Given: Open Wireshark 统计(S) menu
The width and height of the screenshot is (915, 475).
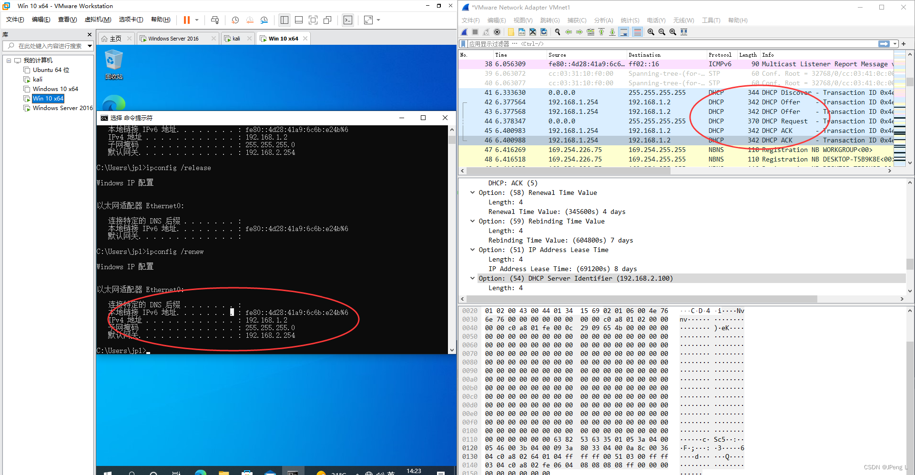Looking at the screenshot, I should click(x=630, y=20).
